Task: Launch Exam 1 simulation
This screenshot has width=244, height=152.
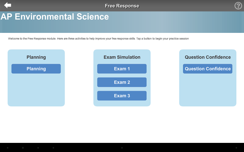Action: (122, 69)
